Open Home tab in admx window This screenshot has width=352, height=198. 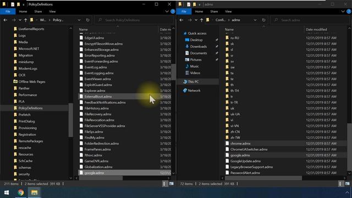(x=199, y=12)
